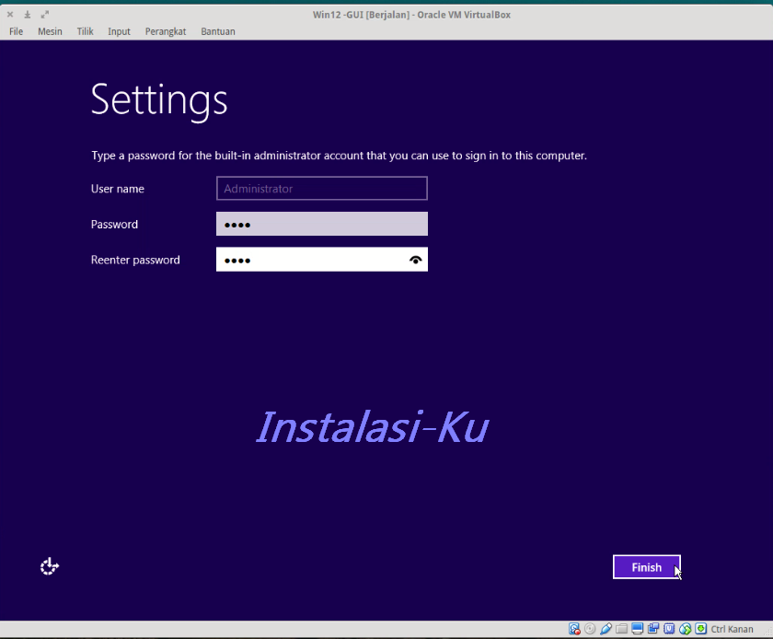Click the optical drive status icon
773x639 pixels.
tap(590, 629)
